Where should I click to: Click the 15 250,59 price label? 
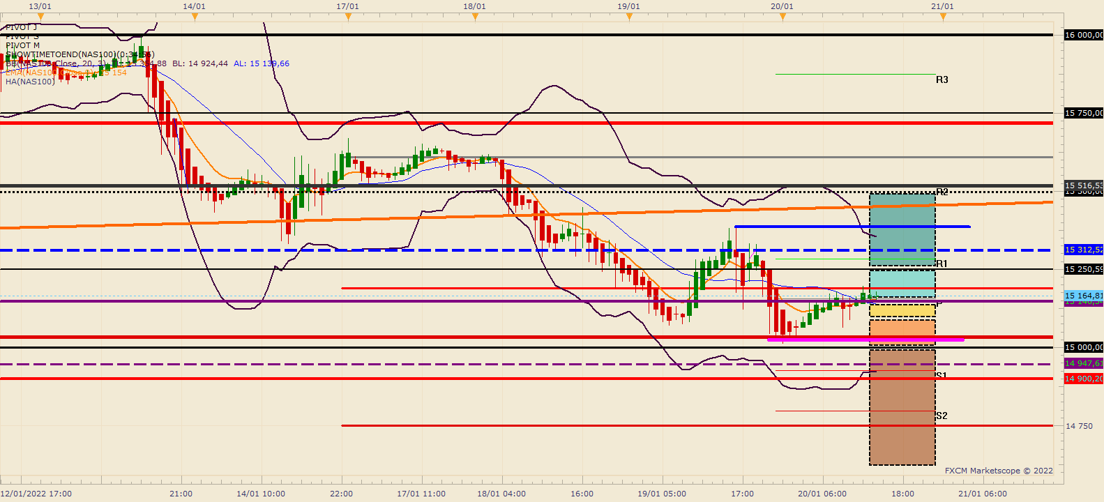point(1084,269)
